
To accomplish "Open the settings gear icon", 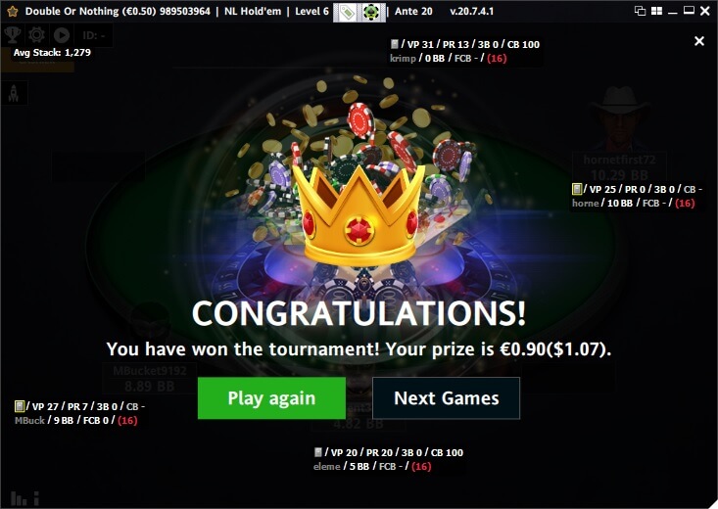I will click(36, 35).
